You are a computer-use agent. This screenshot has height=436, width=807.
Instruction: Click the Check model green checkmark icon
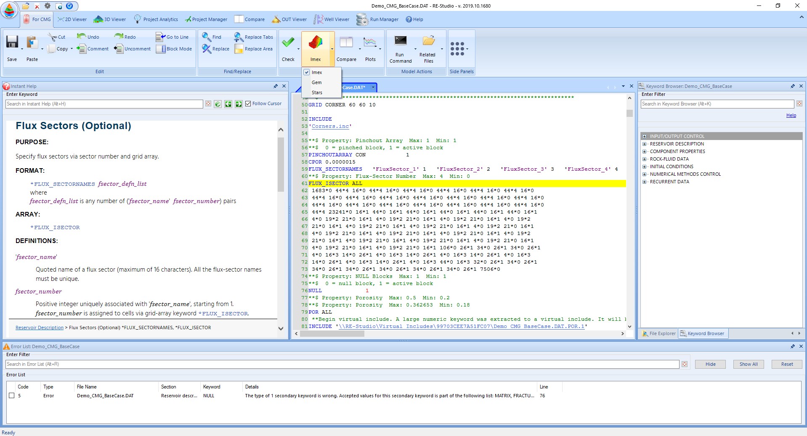coord(288,42)
